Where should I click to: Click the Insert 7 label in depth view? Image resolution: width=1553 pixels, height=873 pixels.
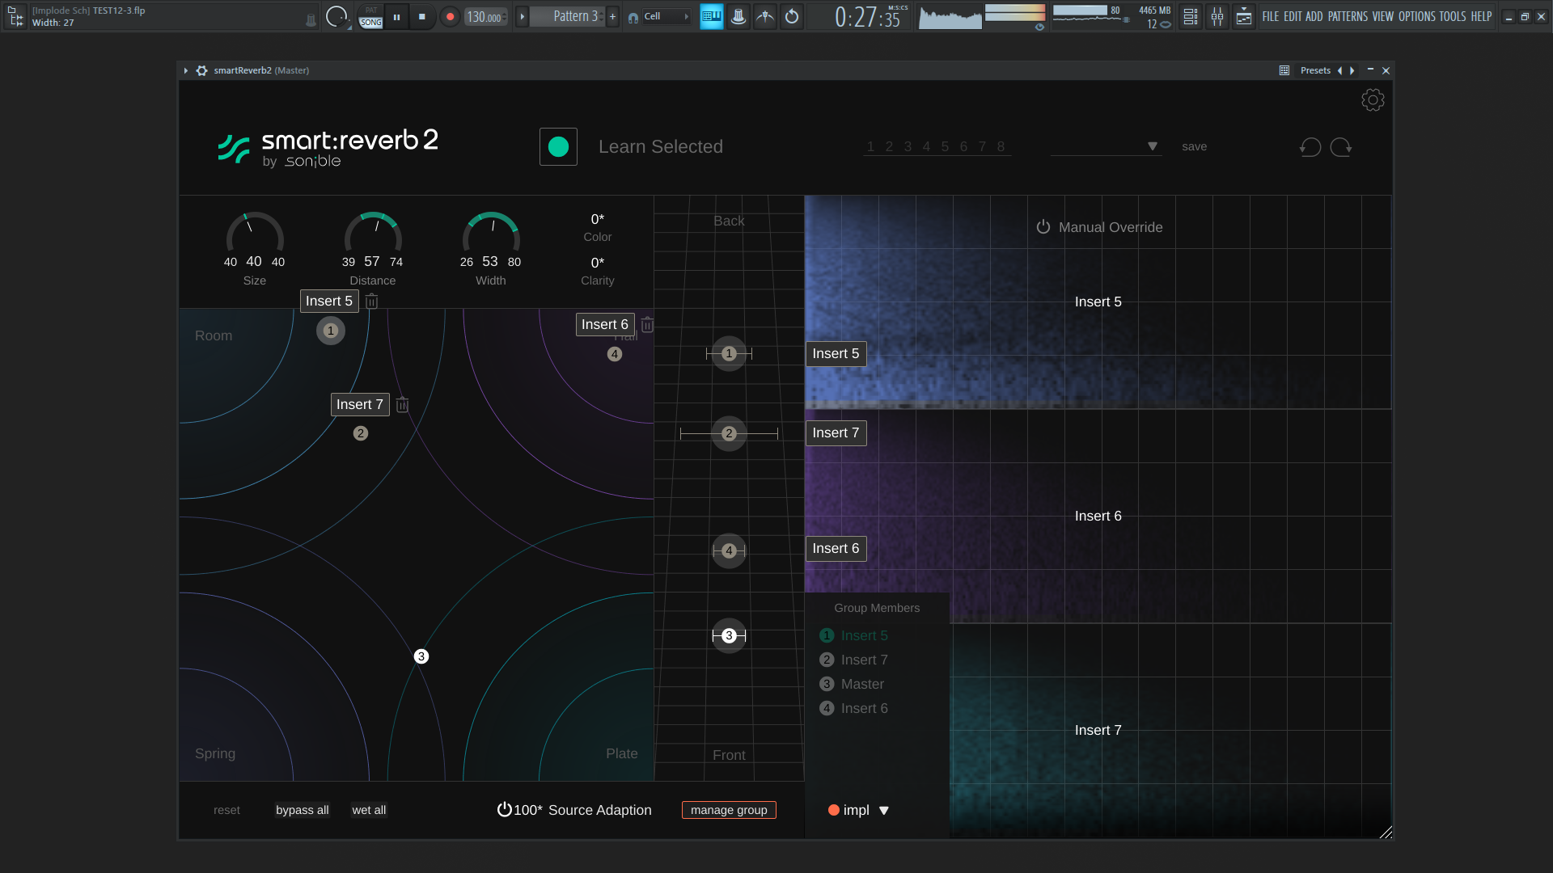[836, 433]
